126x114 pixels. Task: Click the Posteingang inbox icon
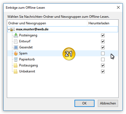[x=16, y=35]
